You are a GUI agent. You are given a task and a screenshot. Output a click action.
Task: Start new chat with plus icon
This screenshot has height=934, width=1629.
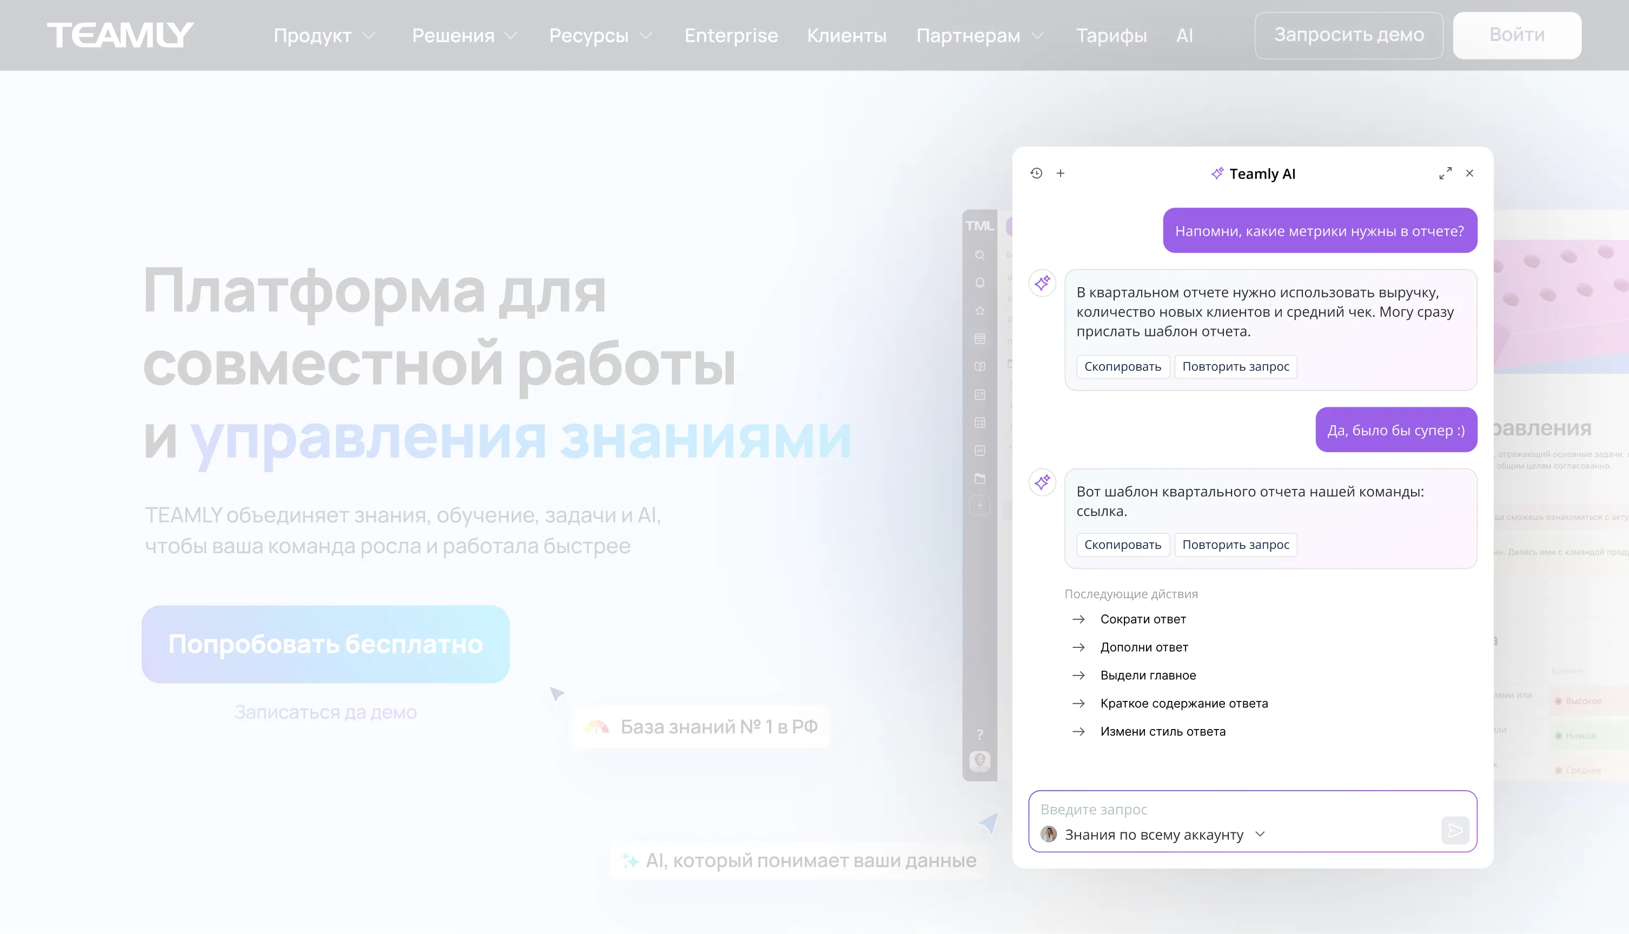[x=1061, y=173]
